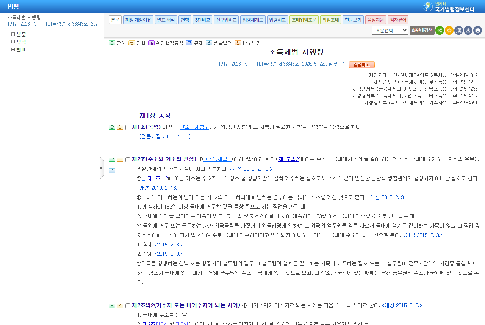Select checkbox for 제1조(목적)
485x325 pixels.
tap(128, 128)
